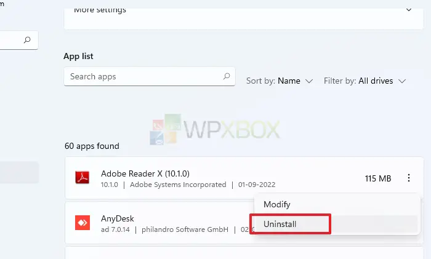Select the AnyDesk app name

(x=118, y=218)
